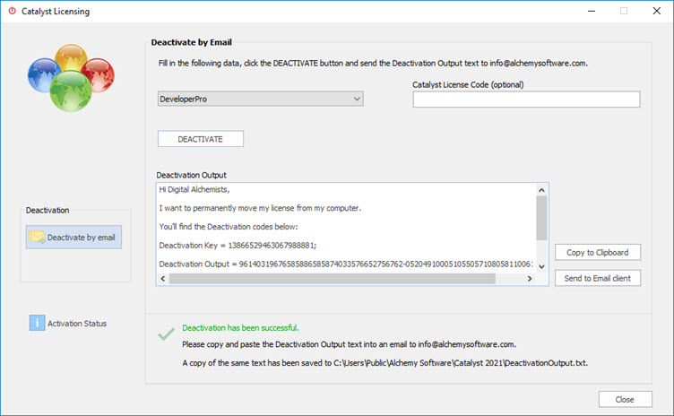Click the long 'Deactivation Output =' code line
The image size is (674, 416).
[x=346, y=264]
